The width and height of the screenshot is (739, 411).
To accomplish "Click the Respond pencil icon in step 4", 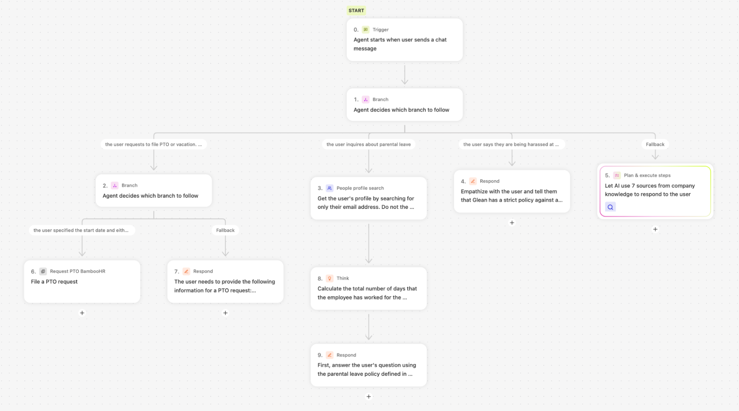I will click(x=472, y=181).
